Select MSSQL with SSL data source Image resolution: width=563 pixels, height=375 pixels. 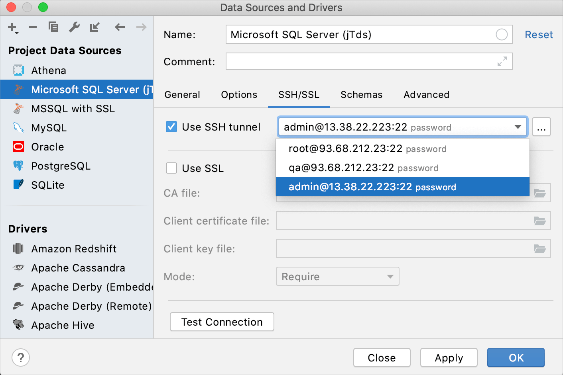(x=77, y=109)
